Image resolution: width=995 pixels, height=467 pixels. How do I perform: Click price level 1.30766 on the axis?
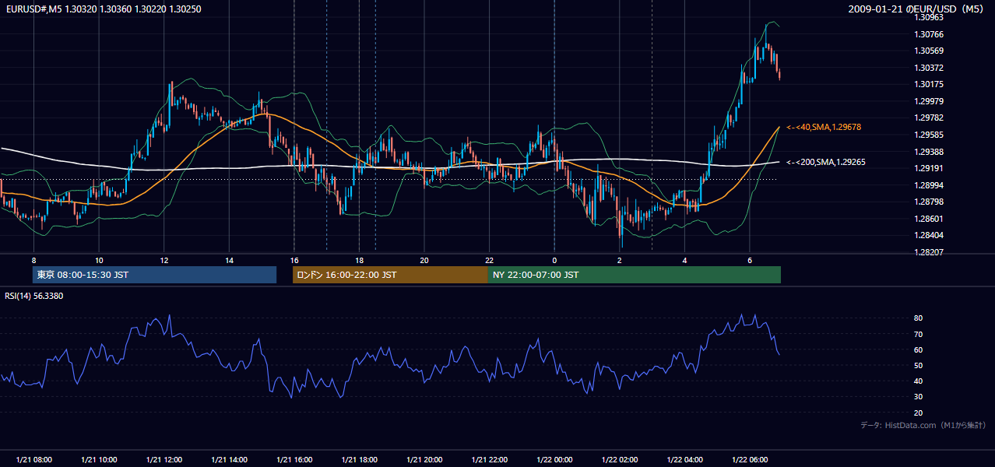pos(929,34)
